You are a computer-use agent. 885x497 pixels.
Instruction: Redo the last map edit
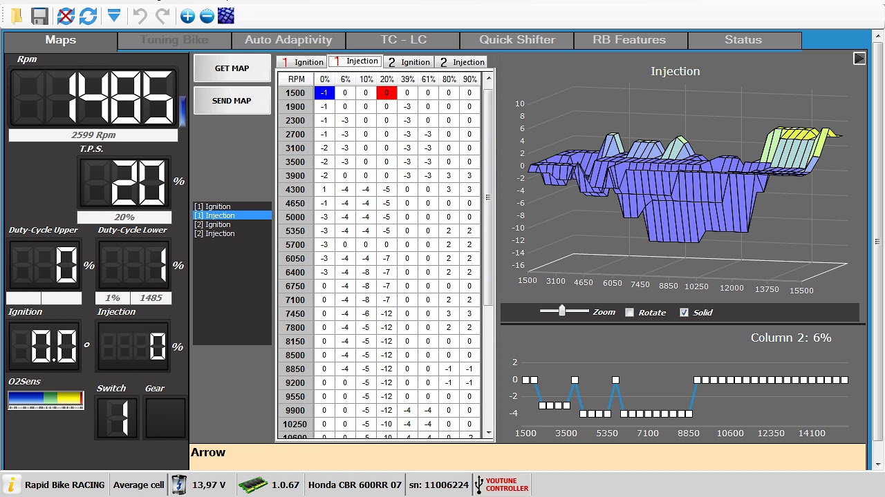tap(162, 15)
